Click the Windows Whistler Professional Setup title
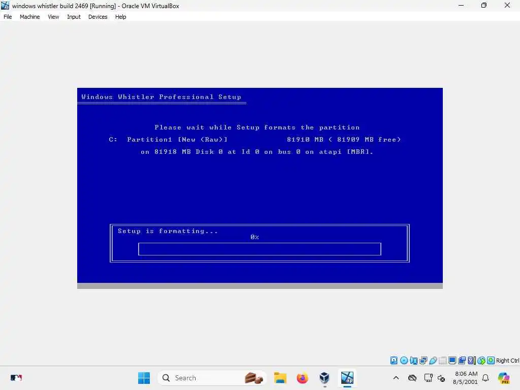Viewport: 520px width, 390px height. pyautogui.click(x=161, y=97)
